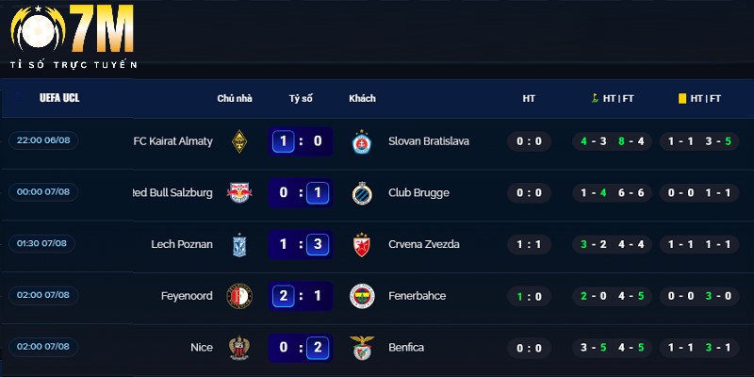Click the Slovan Bratislava club crest
Screen dimensions: 754x377
point(361,141)
